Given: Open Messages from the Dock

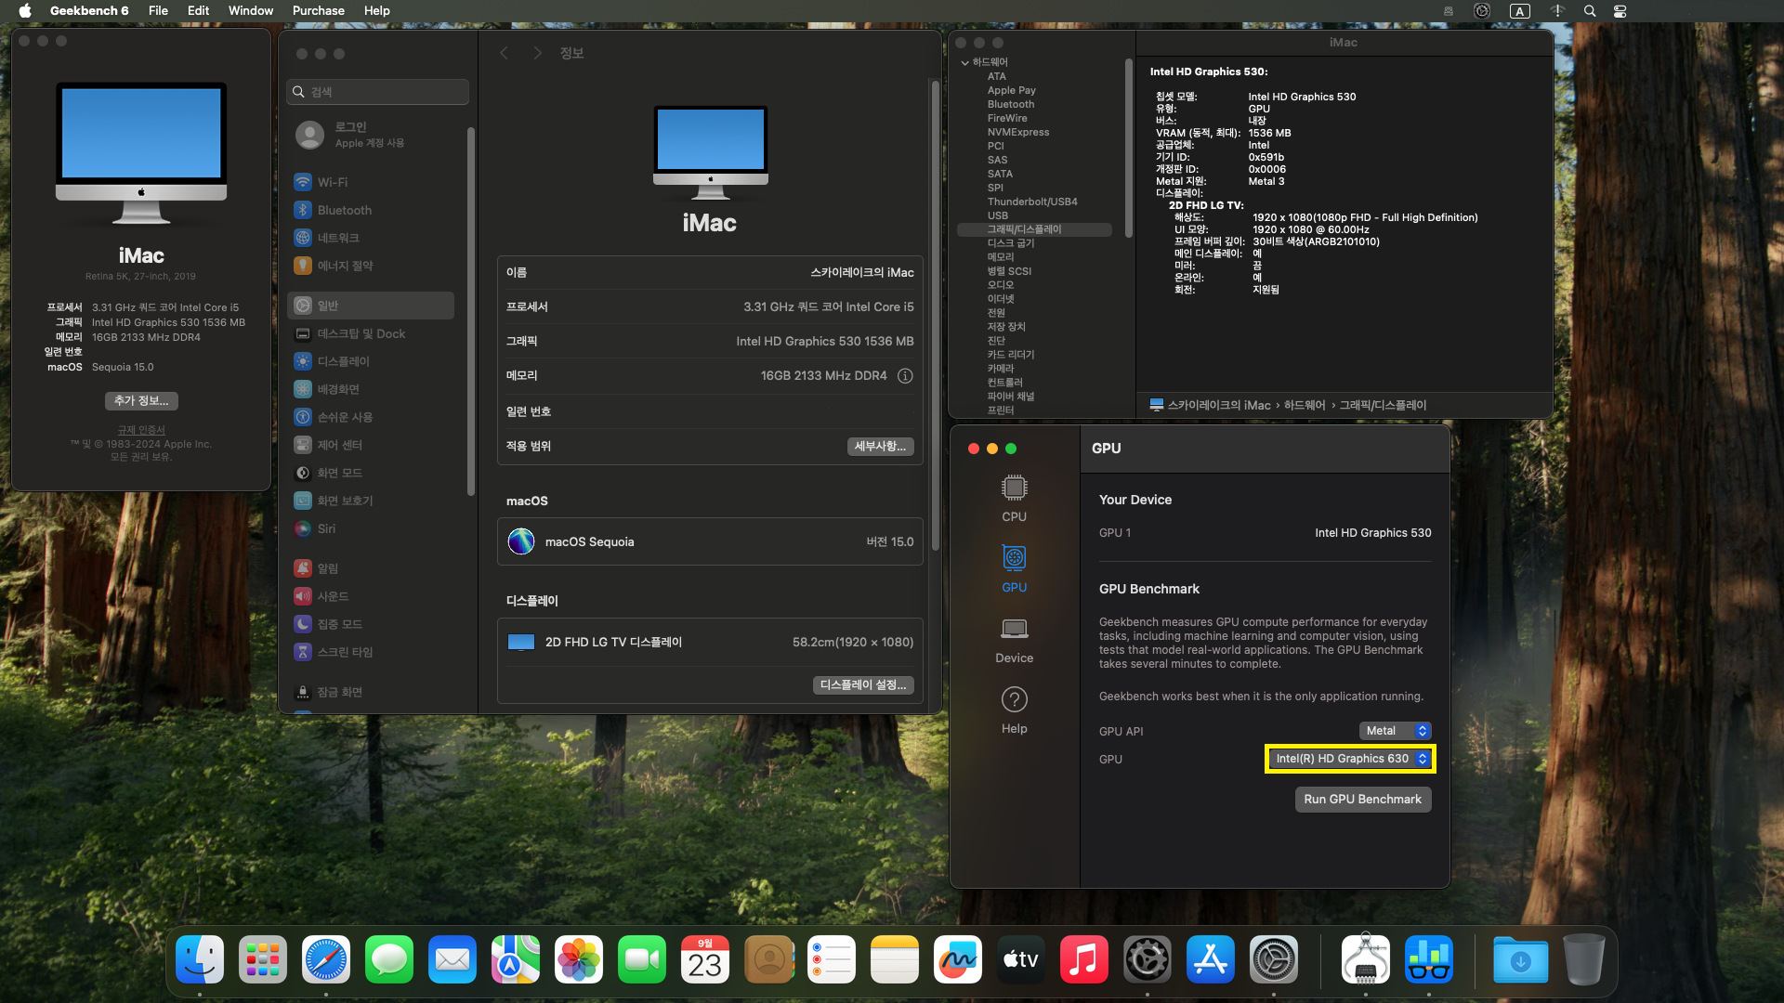Looking at the screenshot, I should (x=389, y=959).
